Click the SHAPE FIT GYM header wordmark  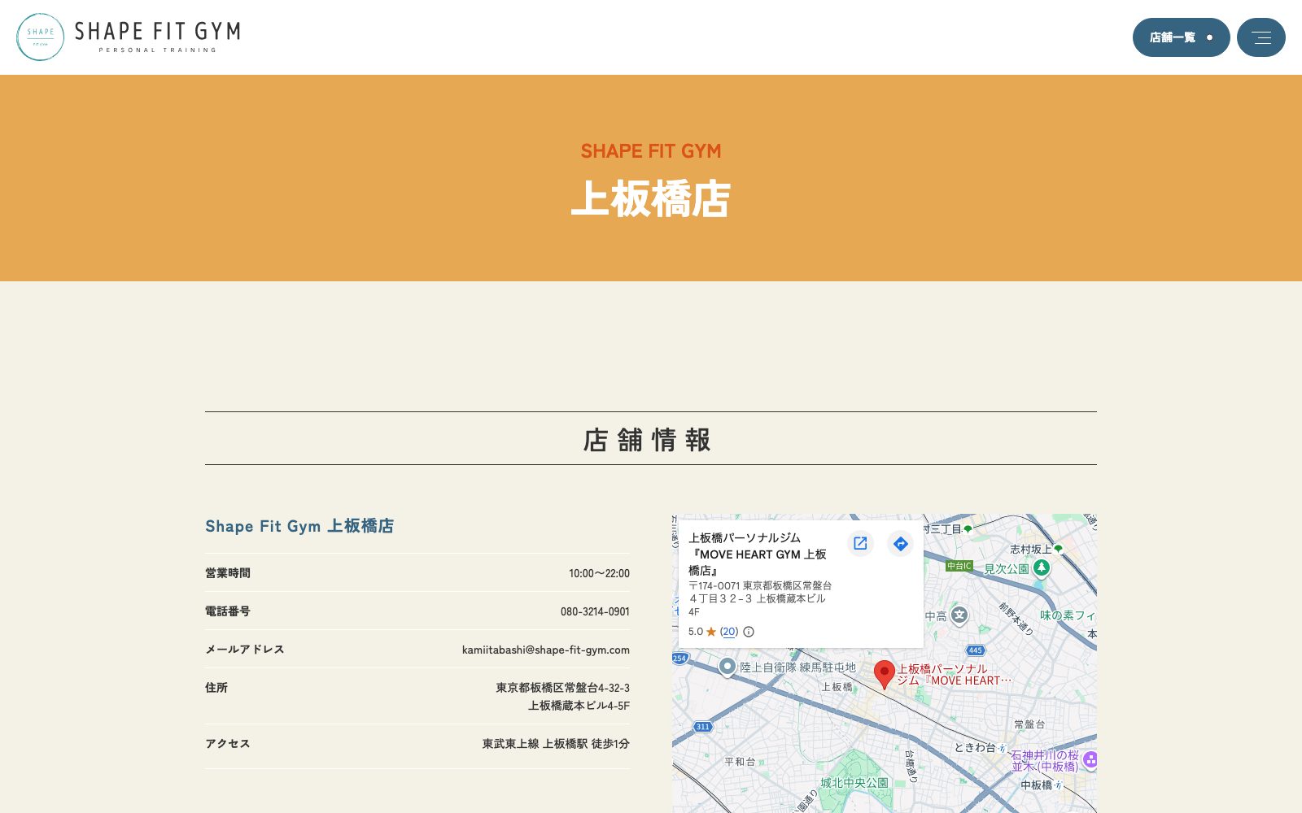157,37
